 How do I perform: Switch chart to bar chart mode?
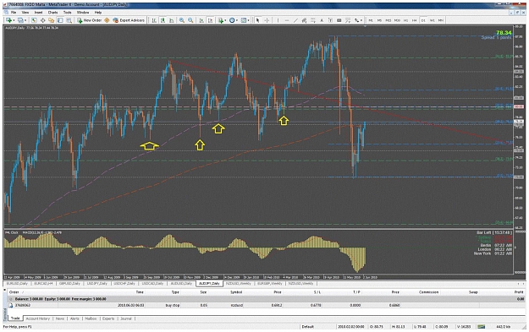[154, 20]
